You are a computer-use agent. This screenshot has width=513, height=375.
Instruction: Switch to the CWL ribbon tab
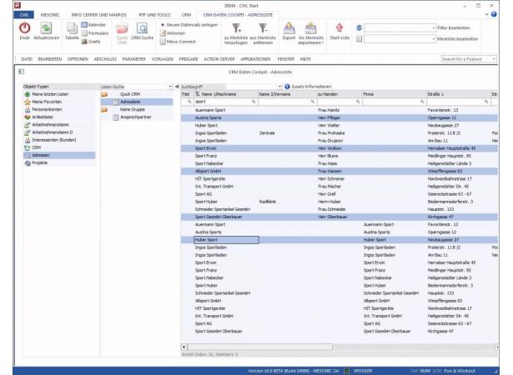click(x=24, y=15)
